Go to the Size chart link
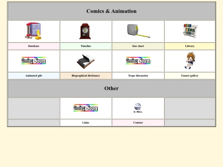 tap(138, 46)
